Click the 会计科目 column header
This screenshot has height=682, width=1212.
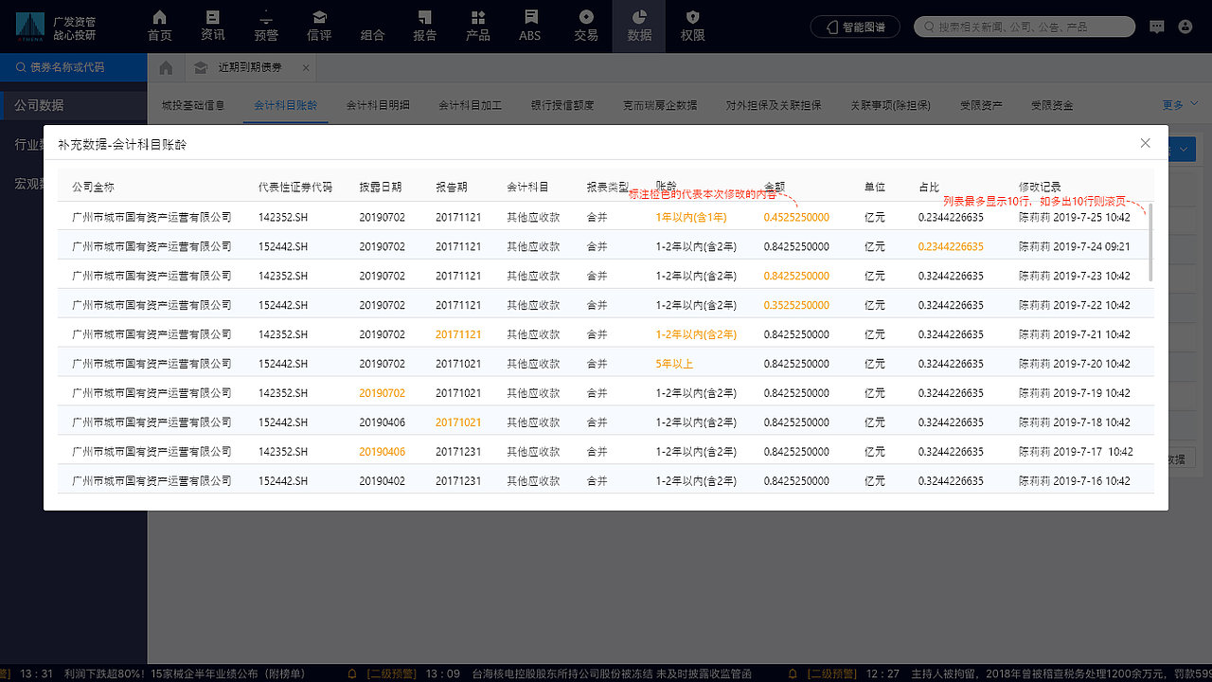[527, 188]
